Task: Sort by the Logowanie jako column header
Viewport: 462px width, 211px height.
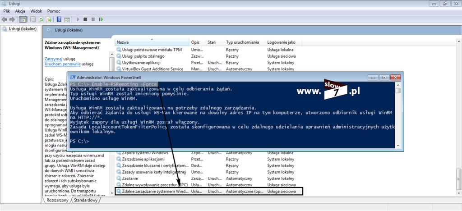Action: point(283,42)
